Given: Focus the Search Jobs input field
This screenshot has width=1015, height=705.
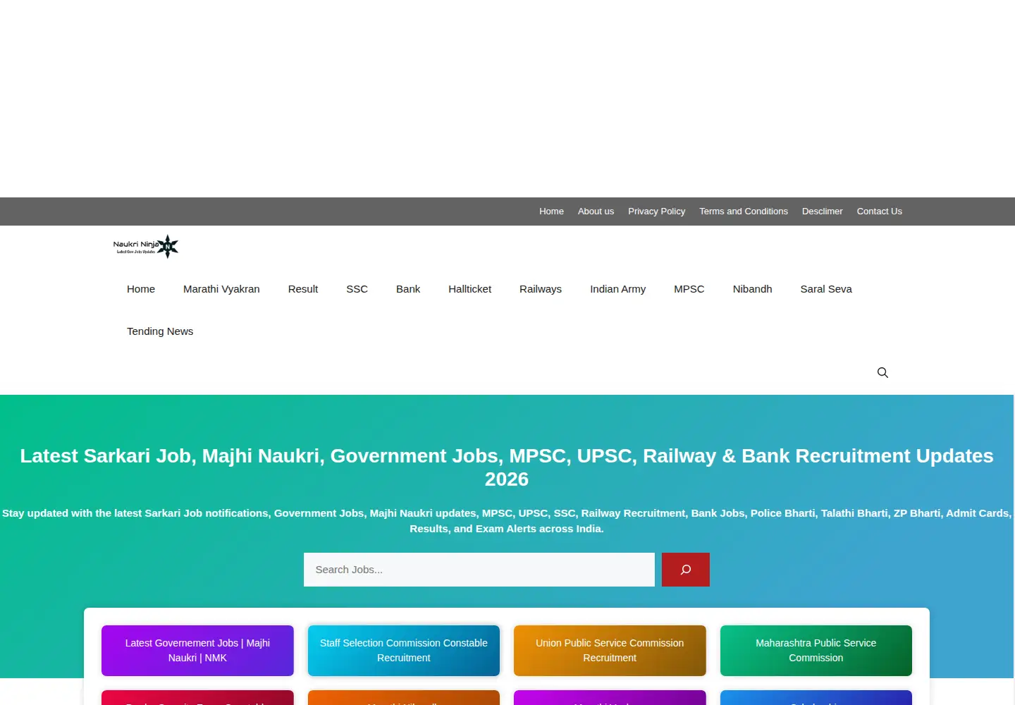Looking at the screenshot, I should [x=479, y=570].
